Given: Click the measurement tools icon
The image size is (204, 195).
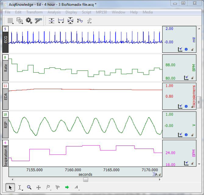Looking at the screenshot, I should 38,21.
